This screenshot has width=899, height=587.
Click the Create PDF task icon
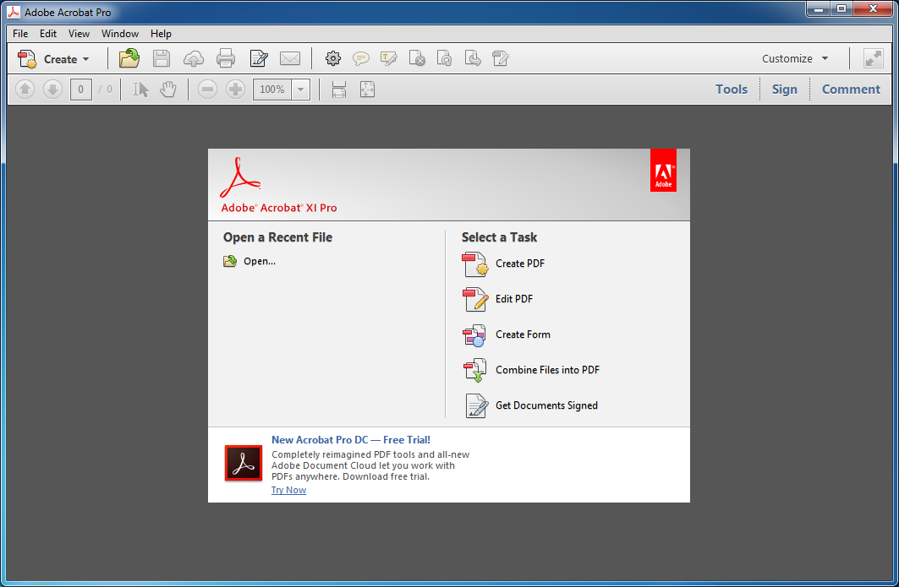474,264
